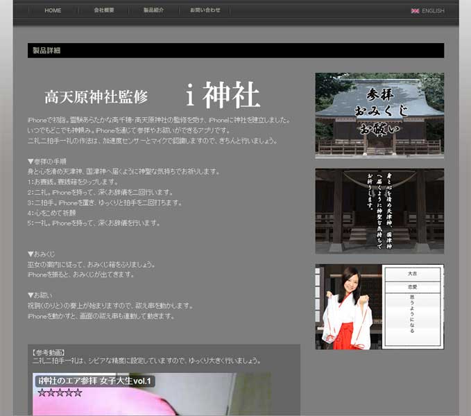
Task: Click the first star in video rating
Action: 42,393
